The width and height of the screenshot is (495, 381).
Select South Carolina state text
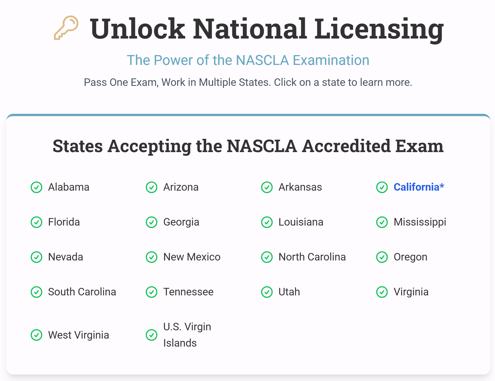82,292
